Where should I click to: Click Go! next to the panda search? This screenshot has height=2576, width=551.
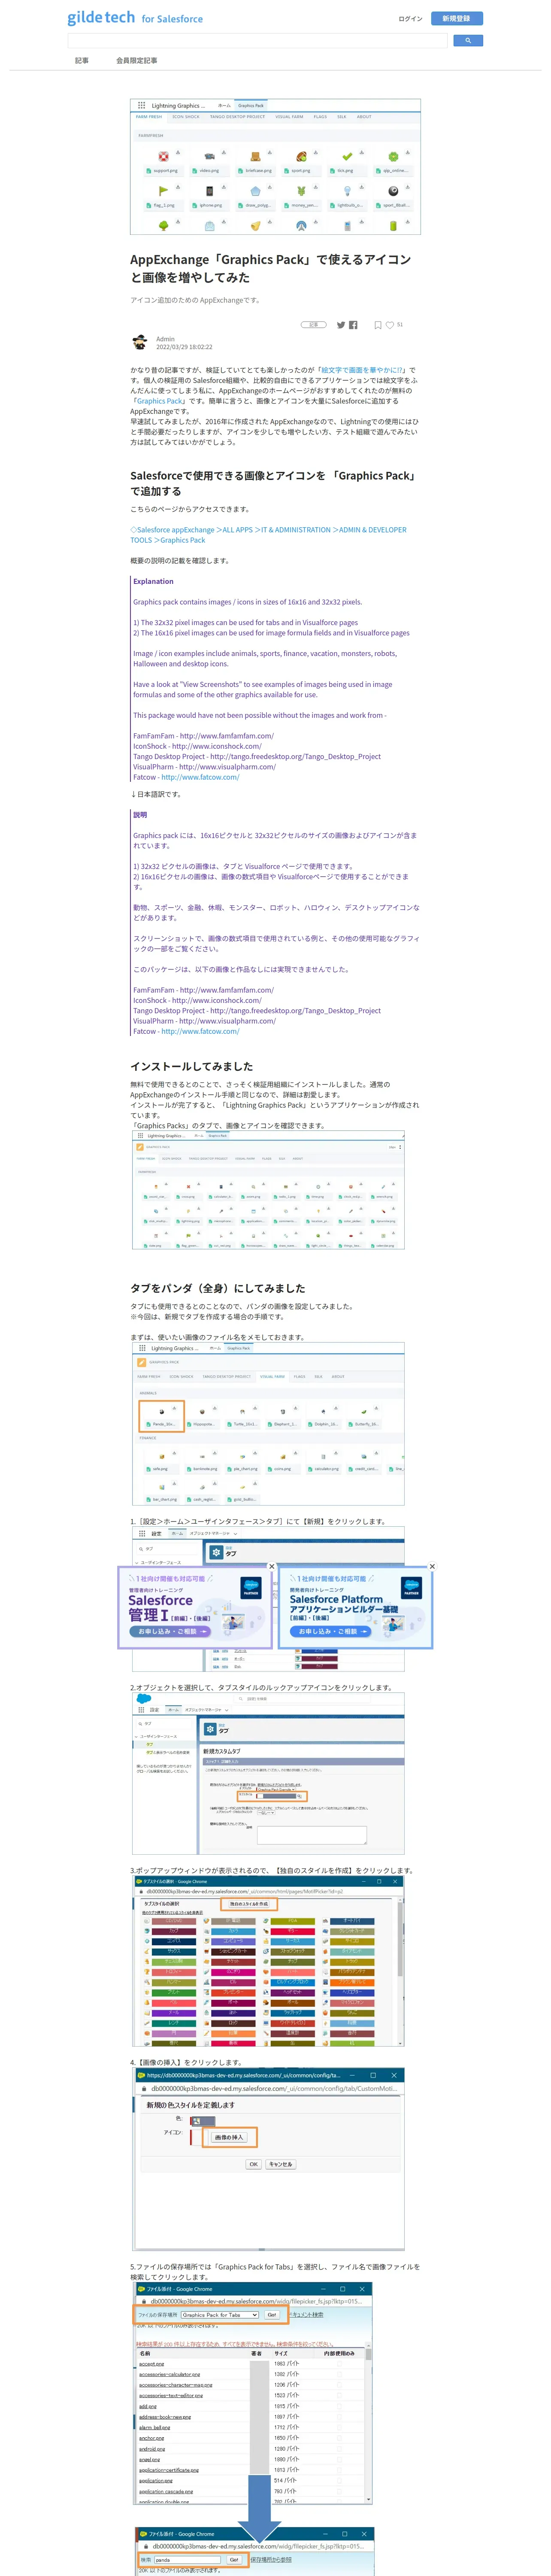pyautogui.click(x=234, y=2560)
